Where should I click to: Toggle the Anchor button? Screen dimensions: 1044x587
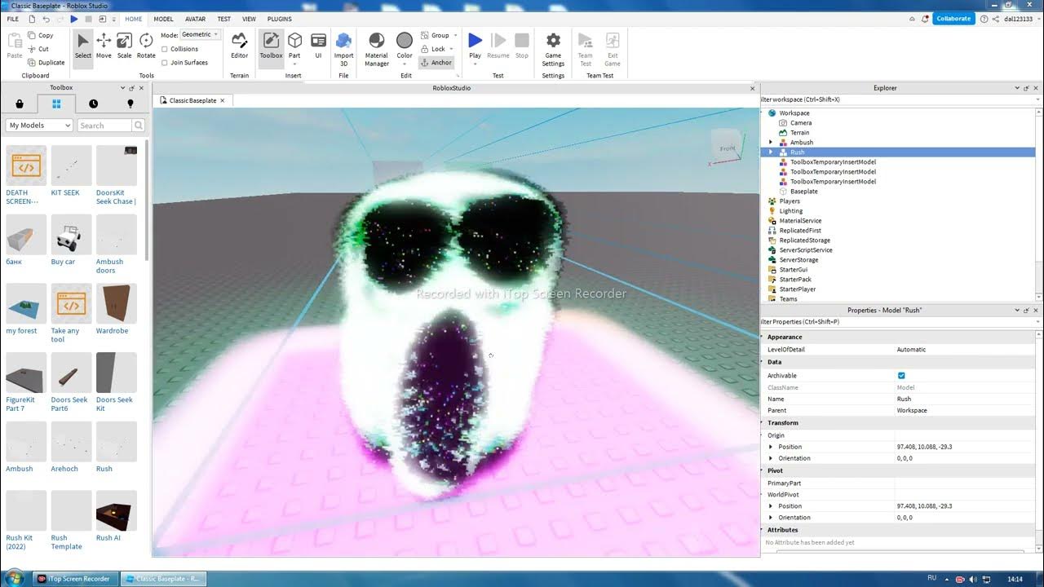click(436, 63)
